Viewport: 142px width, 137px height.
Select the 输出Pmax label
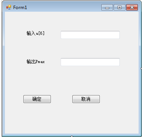point(35,62)
